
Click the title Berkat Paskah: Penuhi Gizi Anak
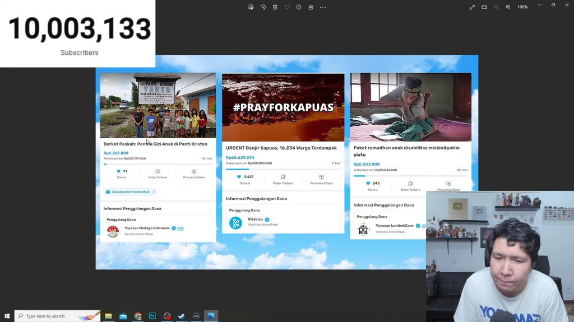(x=155, y=144)
